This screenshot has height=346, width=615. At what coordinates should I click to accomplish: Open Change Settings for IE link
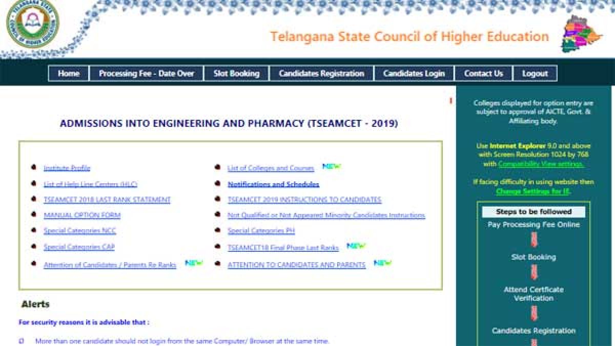pyautogui.click(x=533, y=191)
